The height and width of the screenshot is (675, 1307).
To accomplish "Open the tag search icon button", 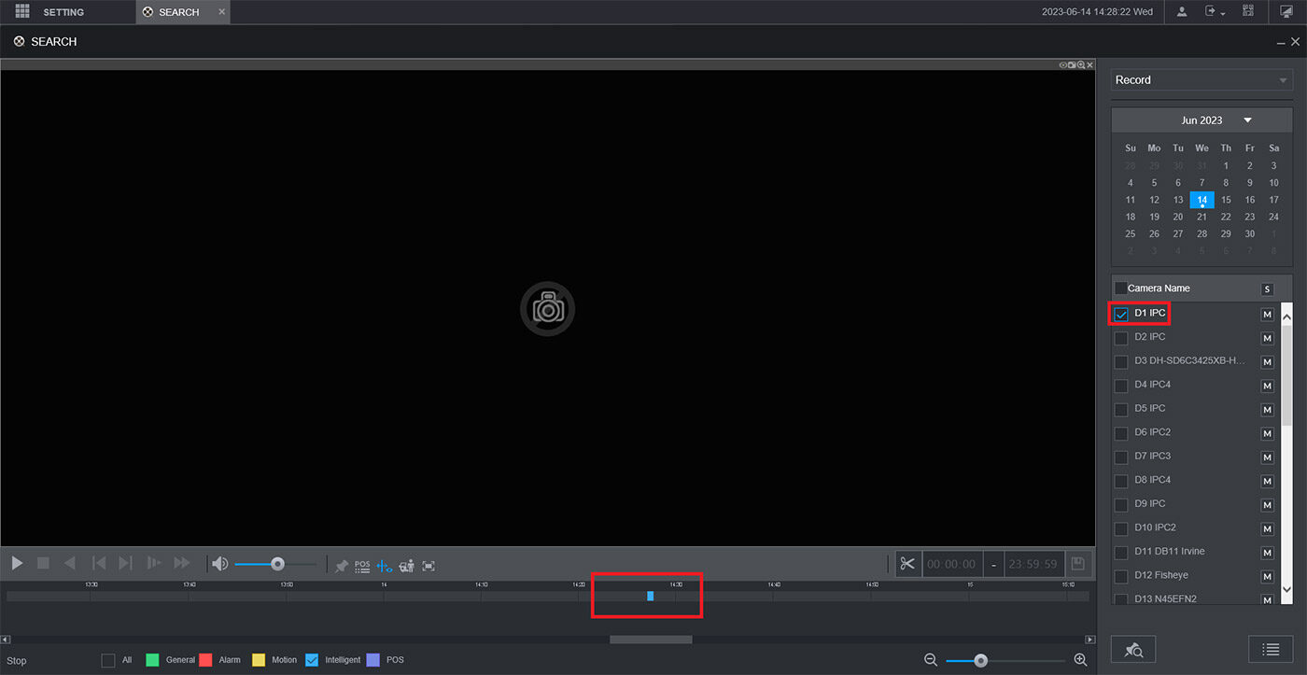I will (1134, 650).
